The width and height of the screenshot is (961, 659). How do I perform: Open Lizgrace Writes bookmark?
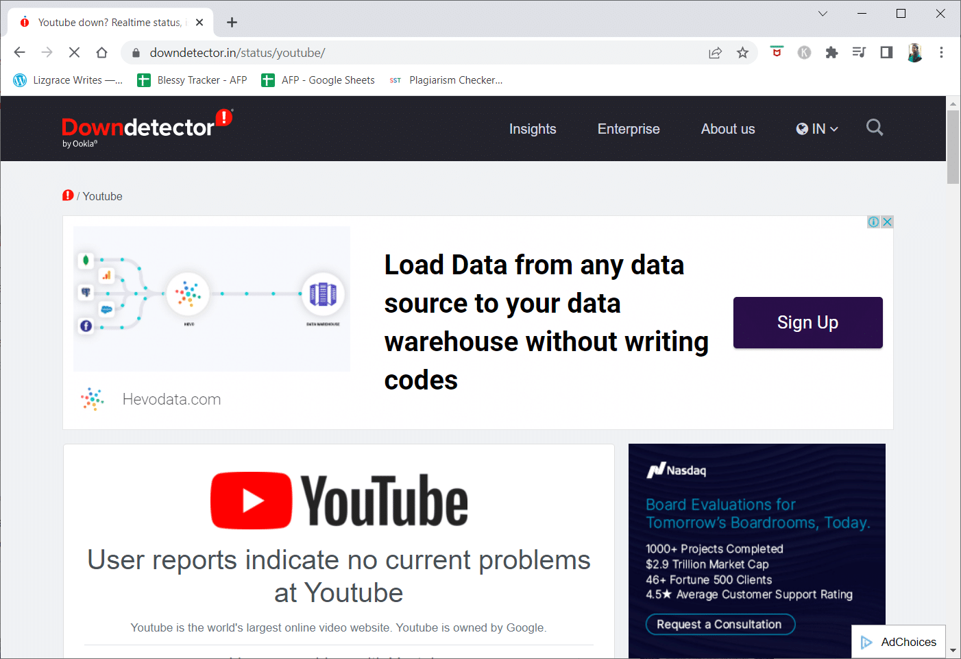pos(68,80)
